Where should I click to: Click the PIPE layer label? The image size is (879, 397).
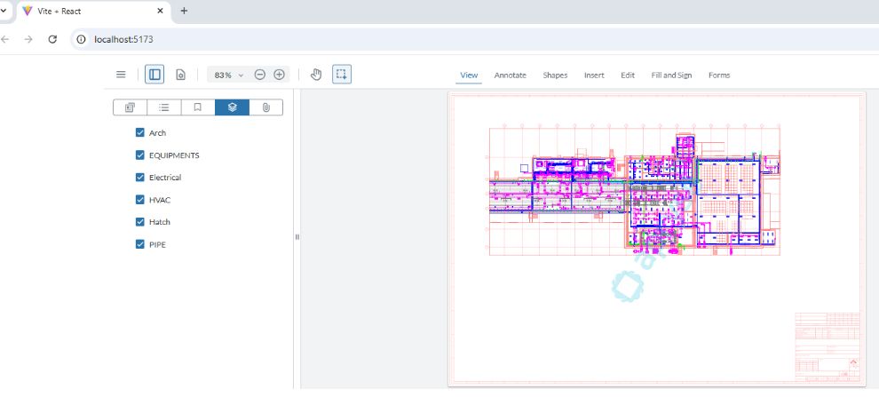pyautogui.click(x=157, y=244)
